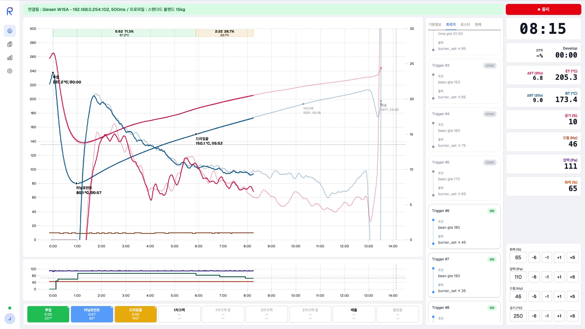
Task: Click the J user avatar
Action: (10, 319)
